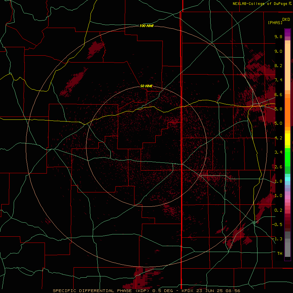Click the KFDX station identifier in caption

(187, 291)
